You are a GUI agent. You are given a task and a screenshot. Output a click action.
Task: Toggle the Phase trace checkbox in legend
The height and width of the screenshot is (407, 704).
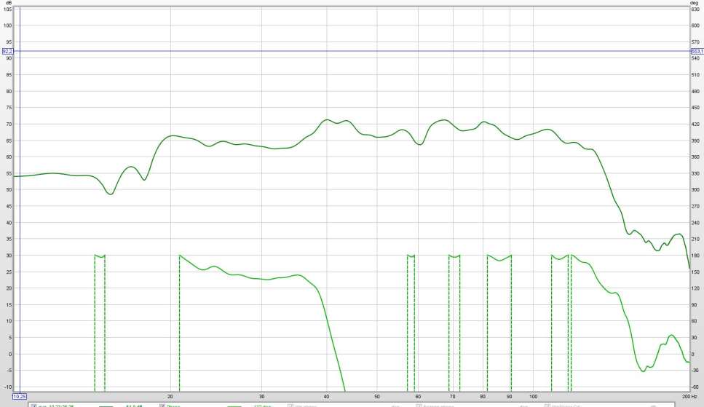(x=162, y=406)
